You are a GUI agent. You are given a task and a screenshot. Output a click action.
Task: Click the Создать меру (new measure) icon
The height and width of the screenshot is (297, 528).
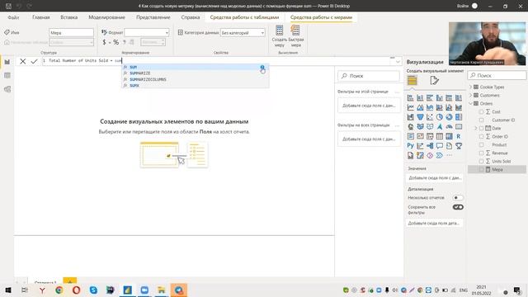coord(279,31)
